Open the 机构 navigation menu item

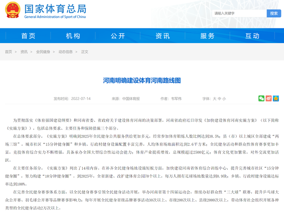coord(73,36)
